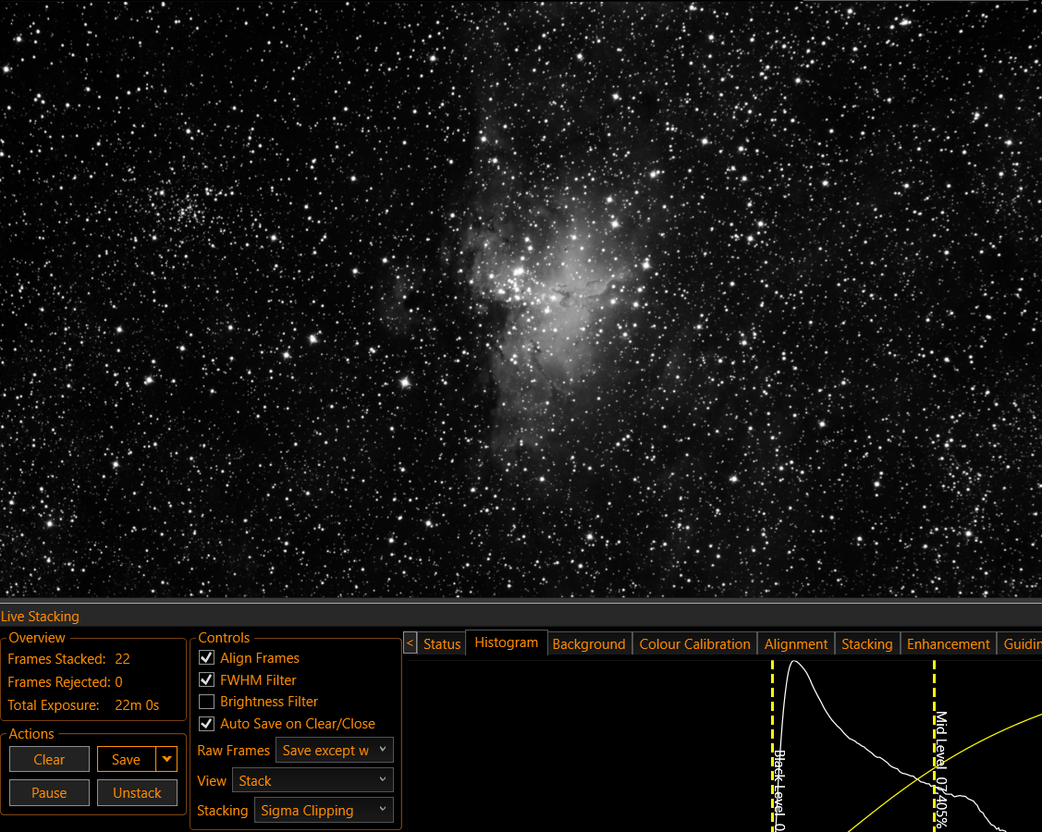Click the Live Stacking panel title

[40, 616]
